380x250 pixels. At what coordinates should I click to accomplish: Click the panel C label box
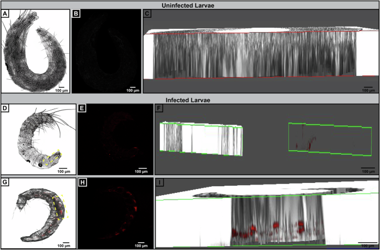[148, 14]
